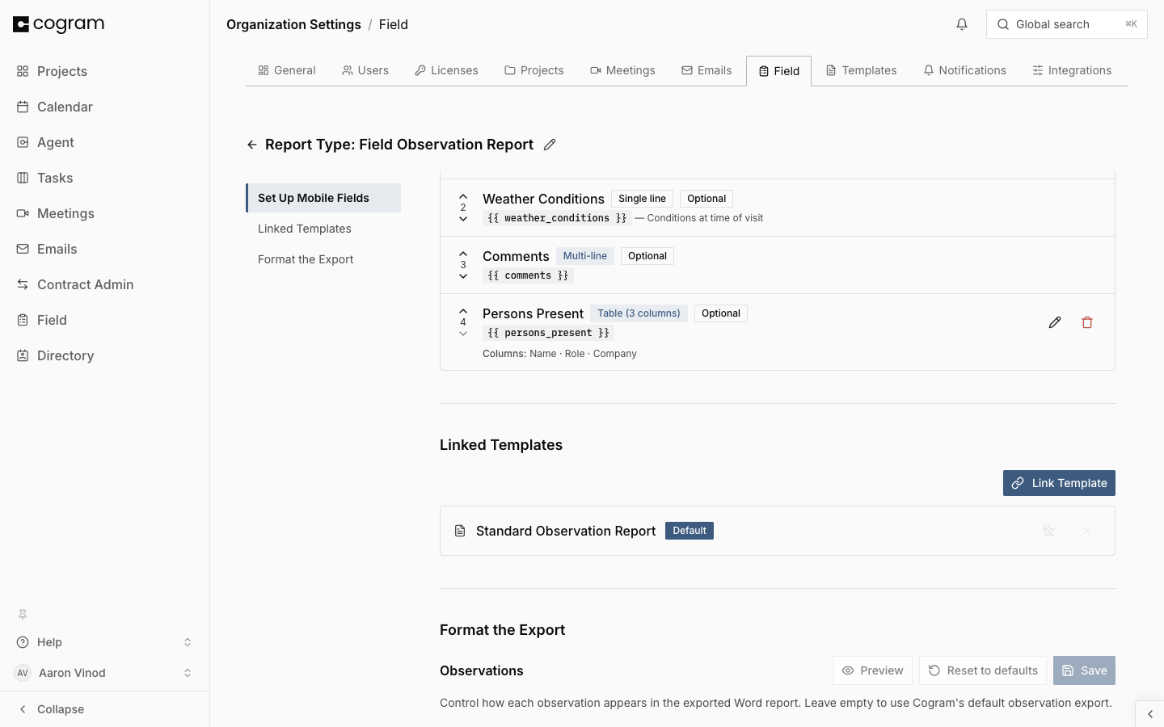
Task: Remove default star on Standard Observation Report
Action: [1048, 531]
